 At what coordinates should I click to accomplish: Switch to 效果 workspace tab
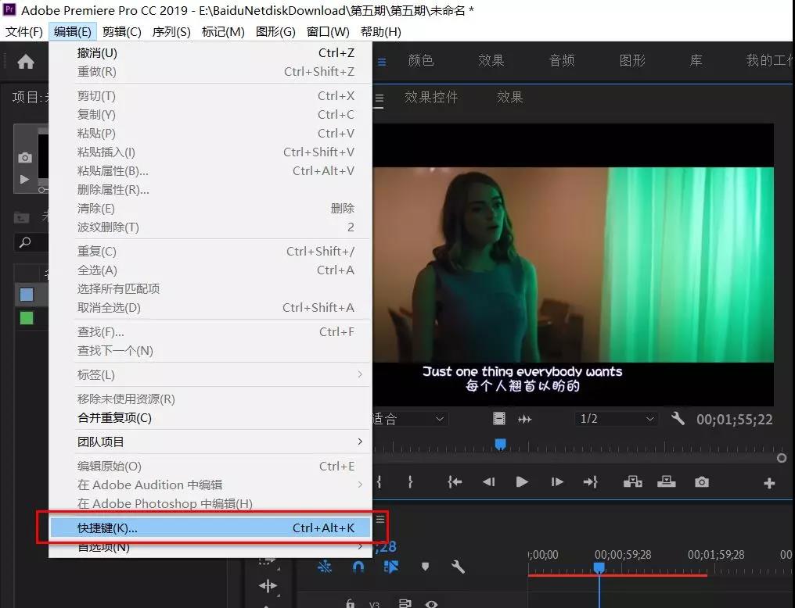[x=491, y=61]
